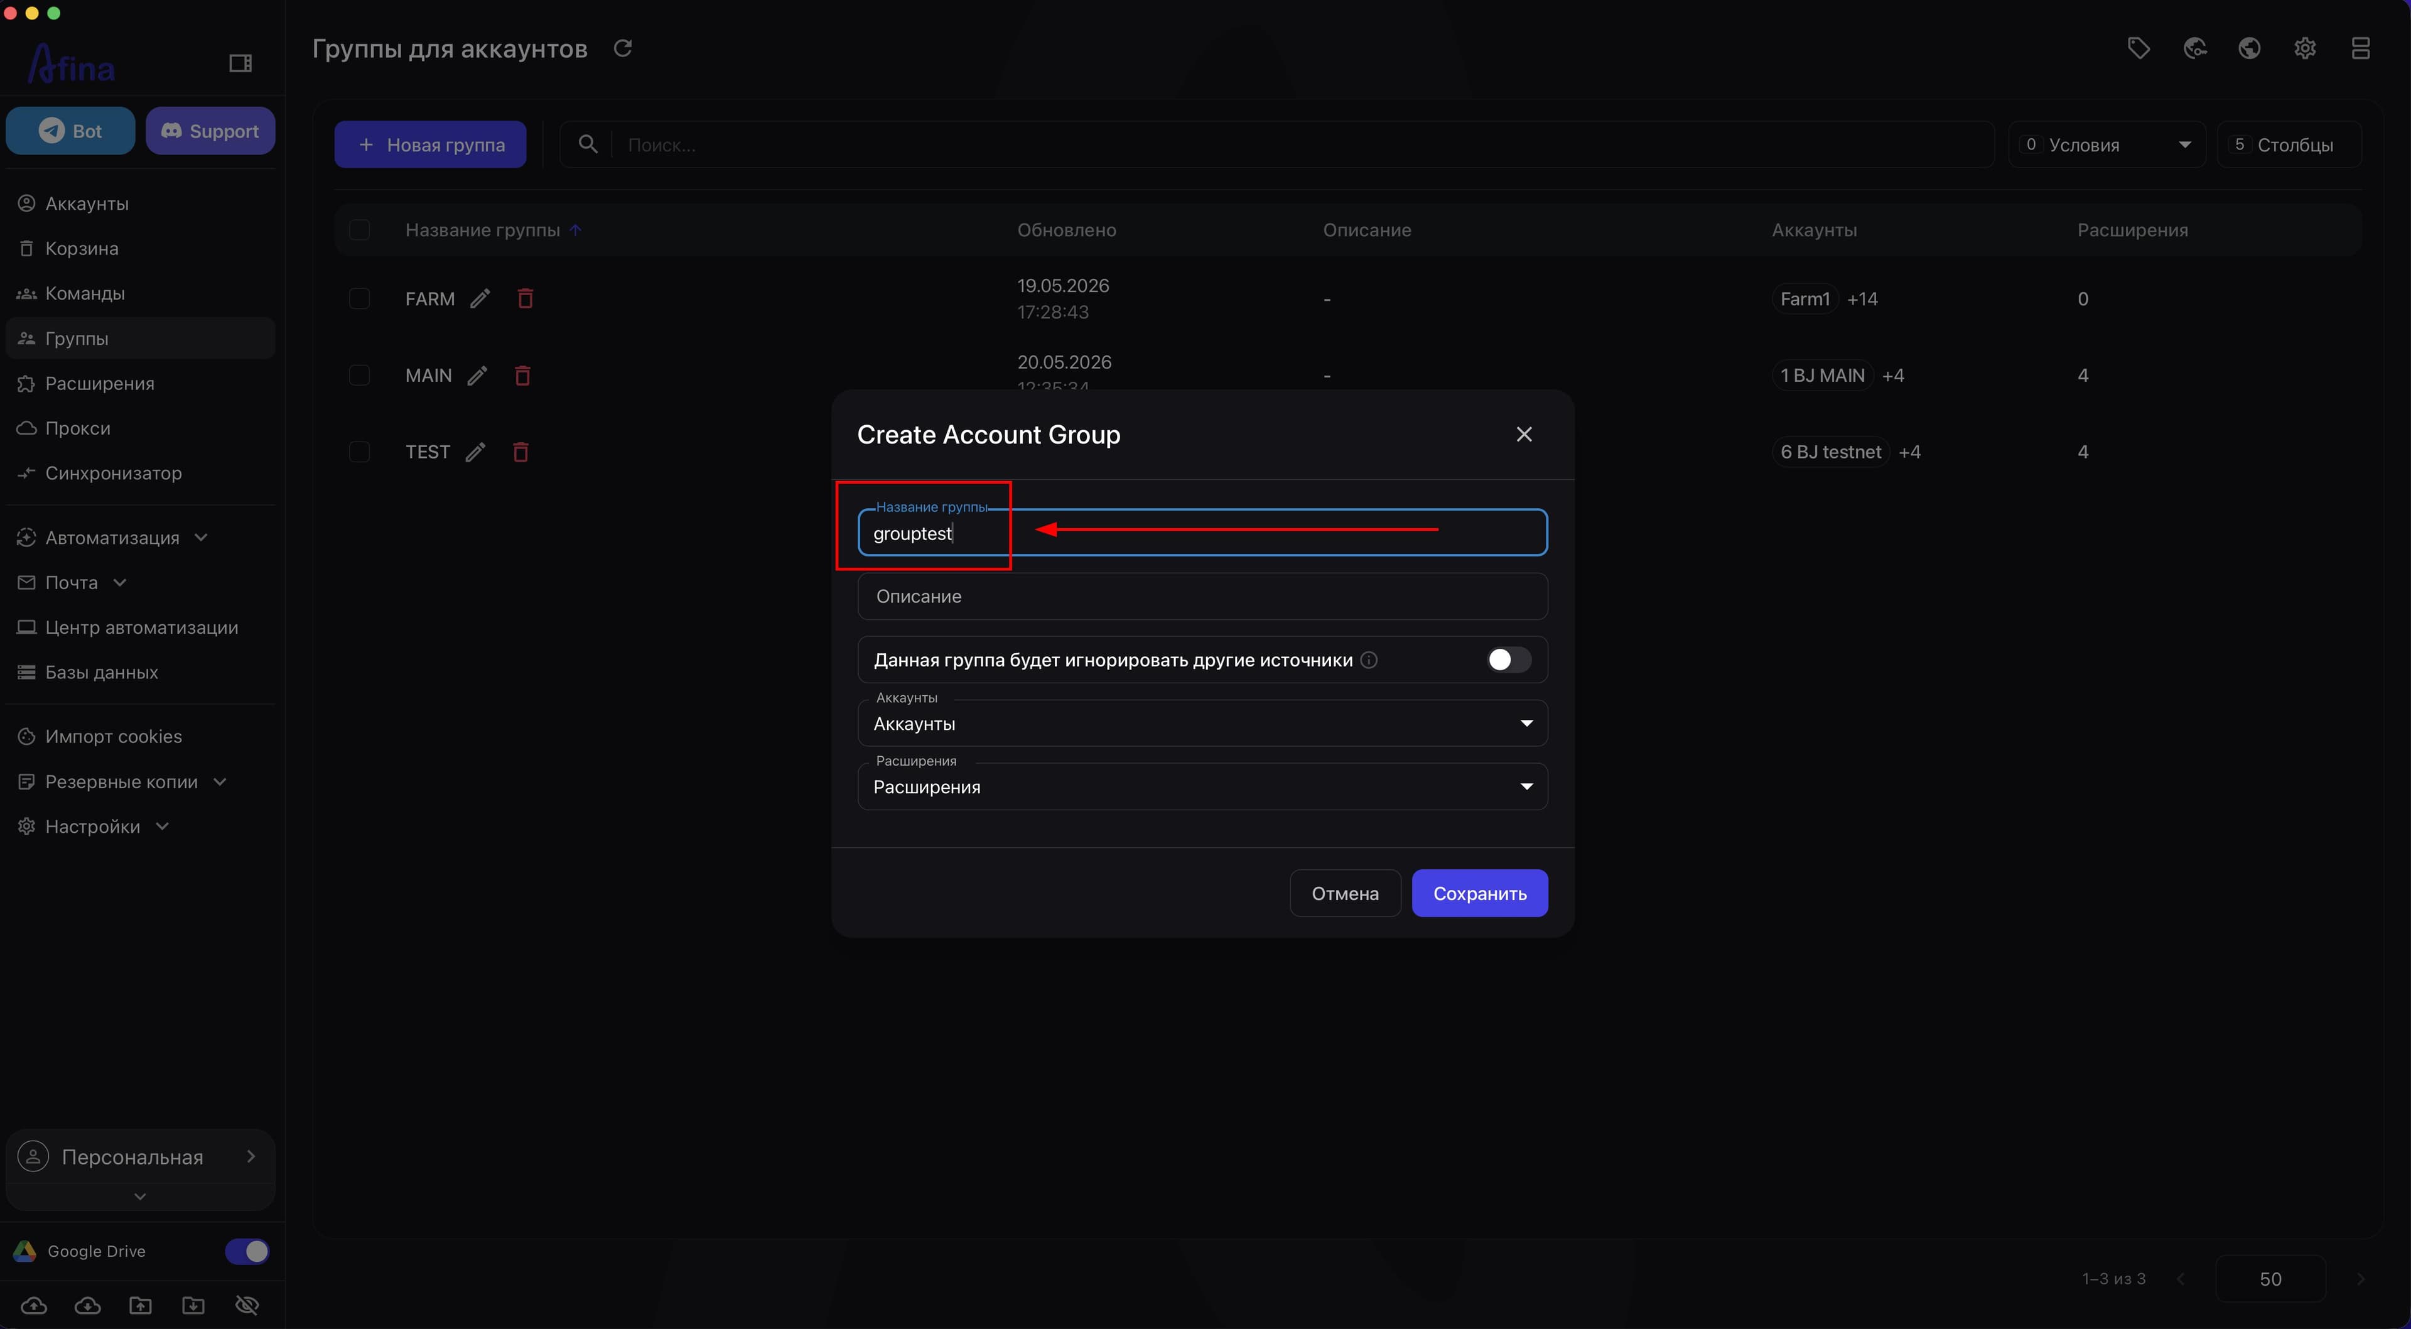2411x1329 pixels.
Task: Open Импорт cookies in sidebar
Action: pyautogui.click(x=141, y=736)
